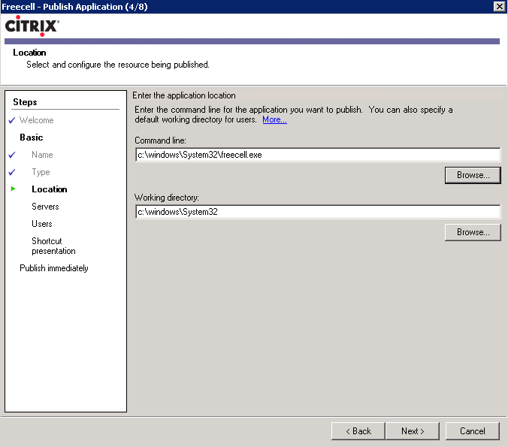The image size is (508, 447).
Task: Click the Command line label
Action: (160, 140)
